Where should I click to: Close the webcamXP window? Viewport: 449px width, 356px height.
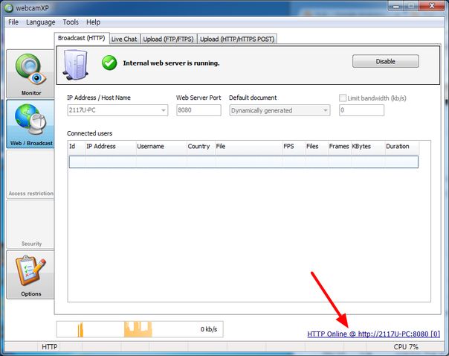tap(432, 6)
